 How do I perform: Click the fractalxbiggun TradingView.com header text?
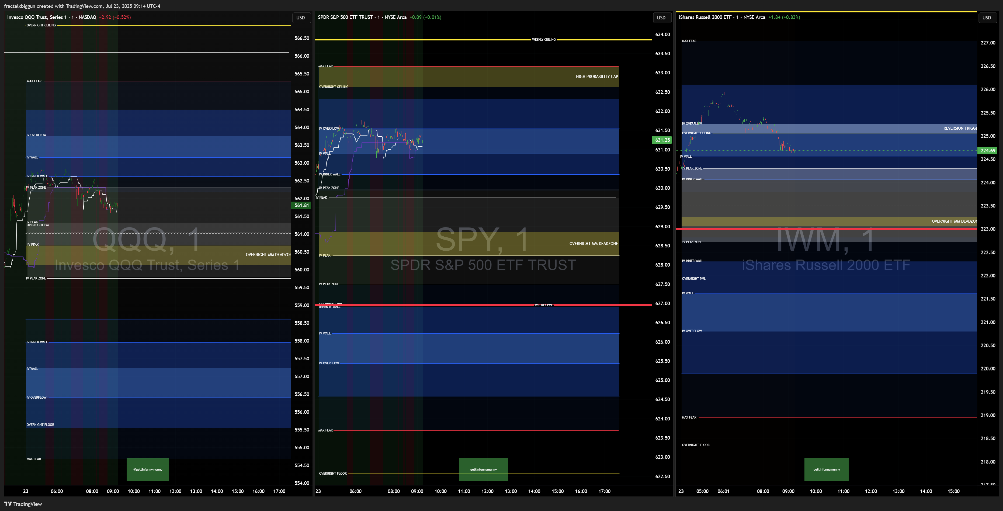pos(82,6)
